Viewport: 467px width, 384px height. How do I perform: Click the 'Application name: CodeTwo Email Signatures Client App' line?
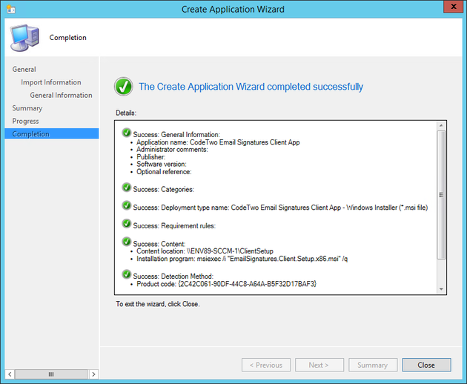click(x=218, y=142)
